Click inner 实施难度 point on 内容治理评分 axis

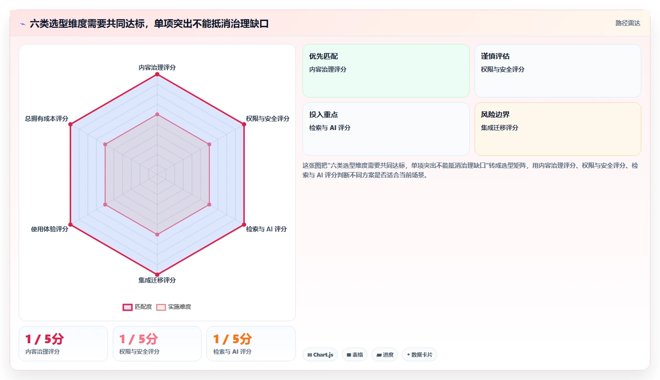tap(157, 114)
